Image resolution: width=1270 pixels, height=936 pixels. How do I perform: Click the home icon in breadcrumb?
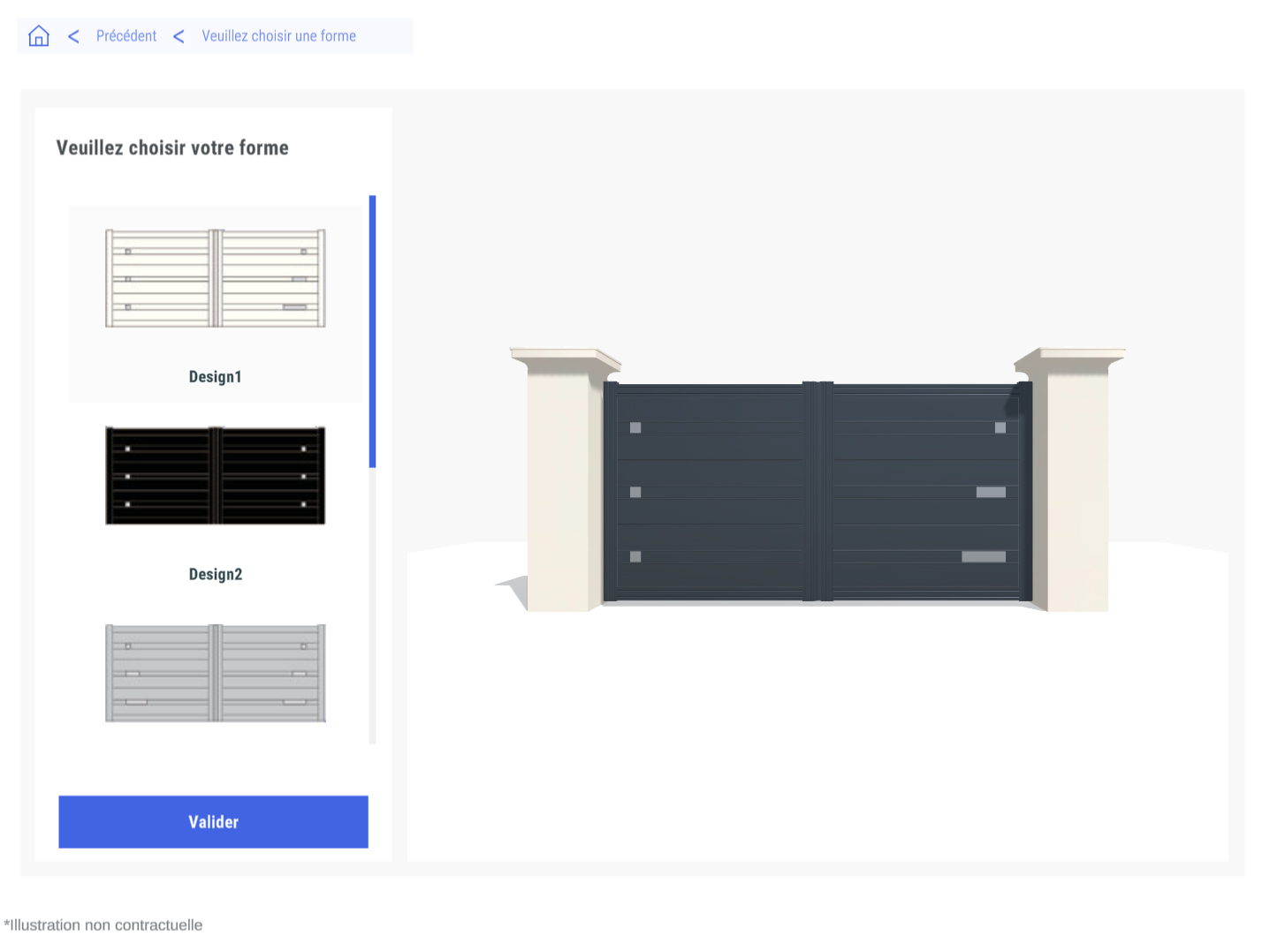pos(39,36)
